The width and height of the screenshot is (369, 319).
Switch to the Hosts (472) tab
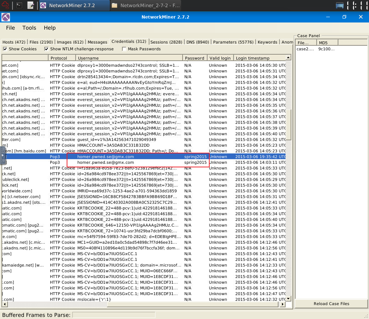click(x=14, y=42)
